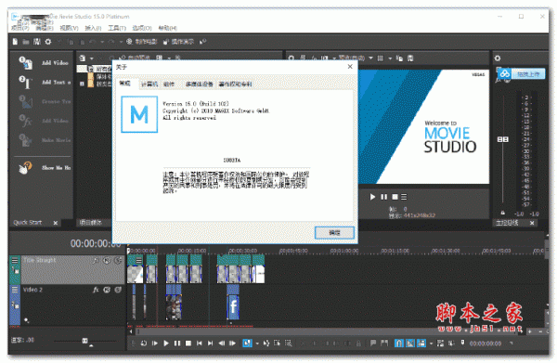
Task: Select the Facebook logo clip on Video 2
Action: (233, 306)
